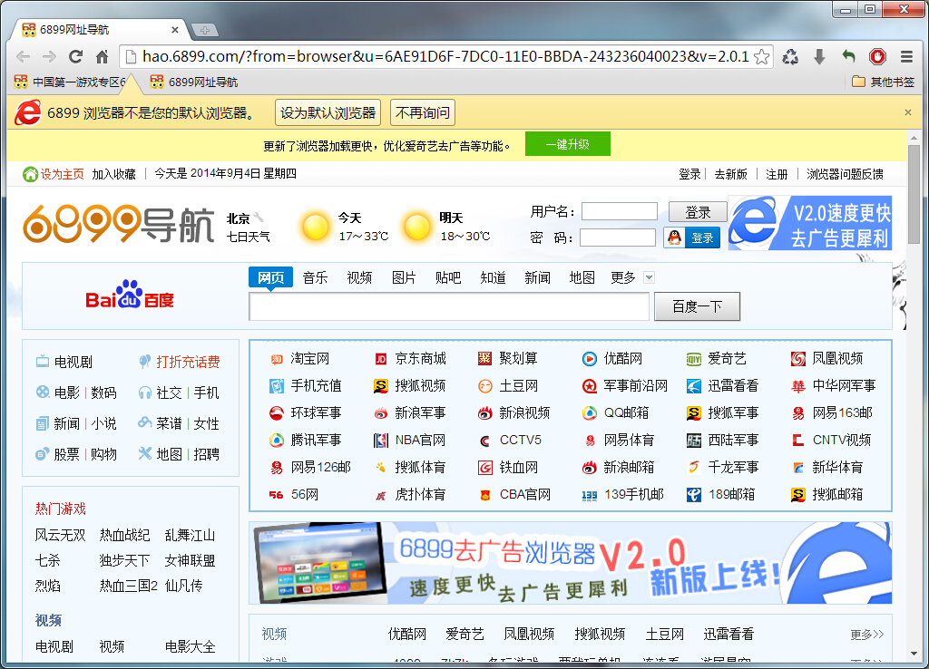The image size is (929, 669).
Task: Focus the 密码 input field
Action: pyautogui.click(x=617, y=238)
